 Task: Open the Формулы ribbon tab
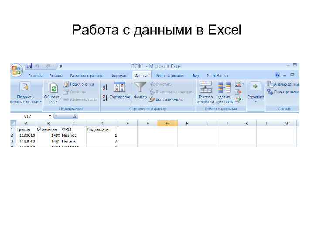119,76
